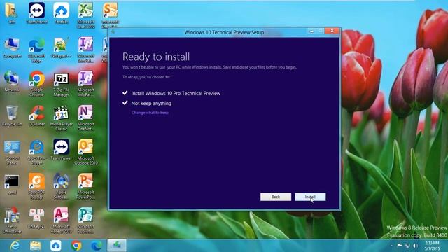Open the Recycle Bin
448x252 pixels.
tap(12, 116)
